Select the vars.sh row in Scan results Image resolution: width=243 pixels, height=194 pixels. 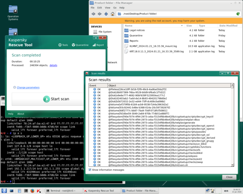click(160, 165)
